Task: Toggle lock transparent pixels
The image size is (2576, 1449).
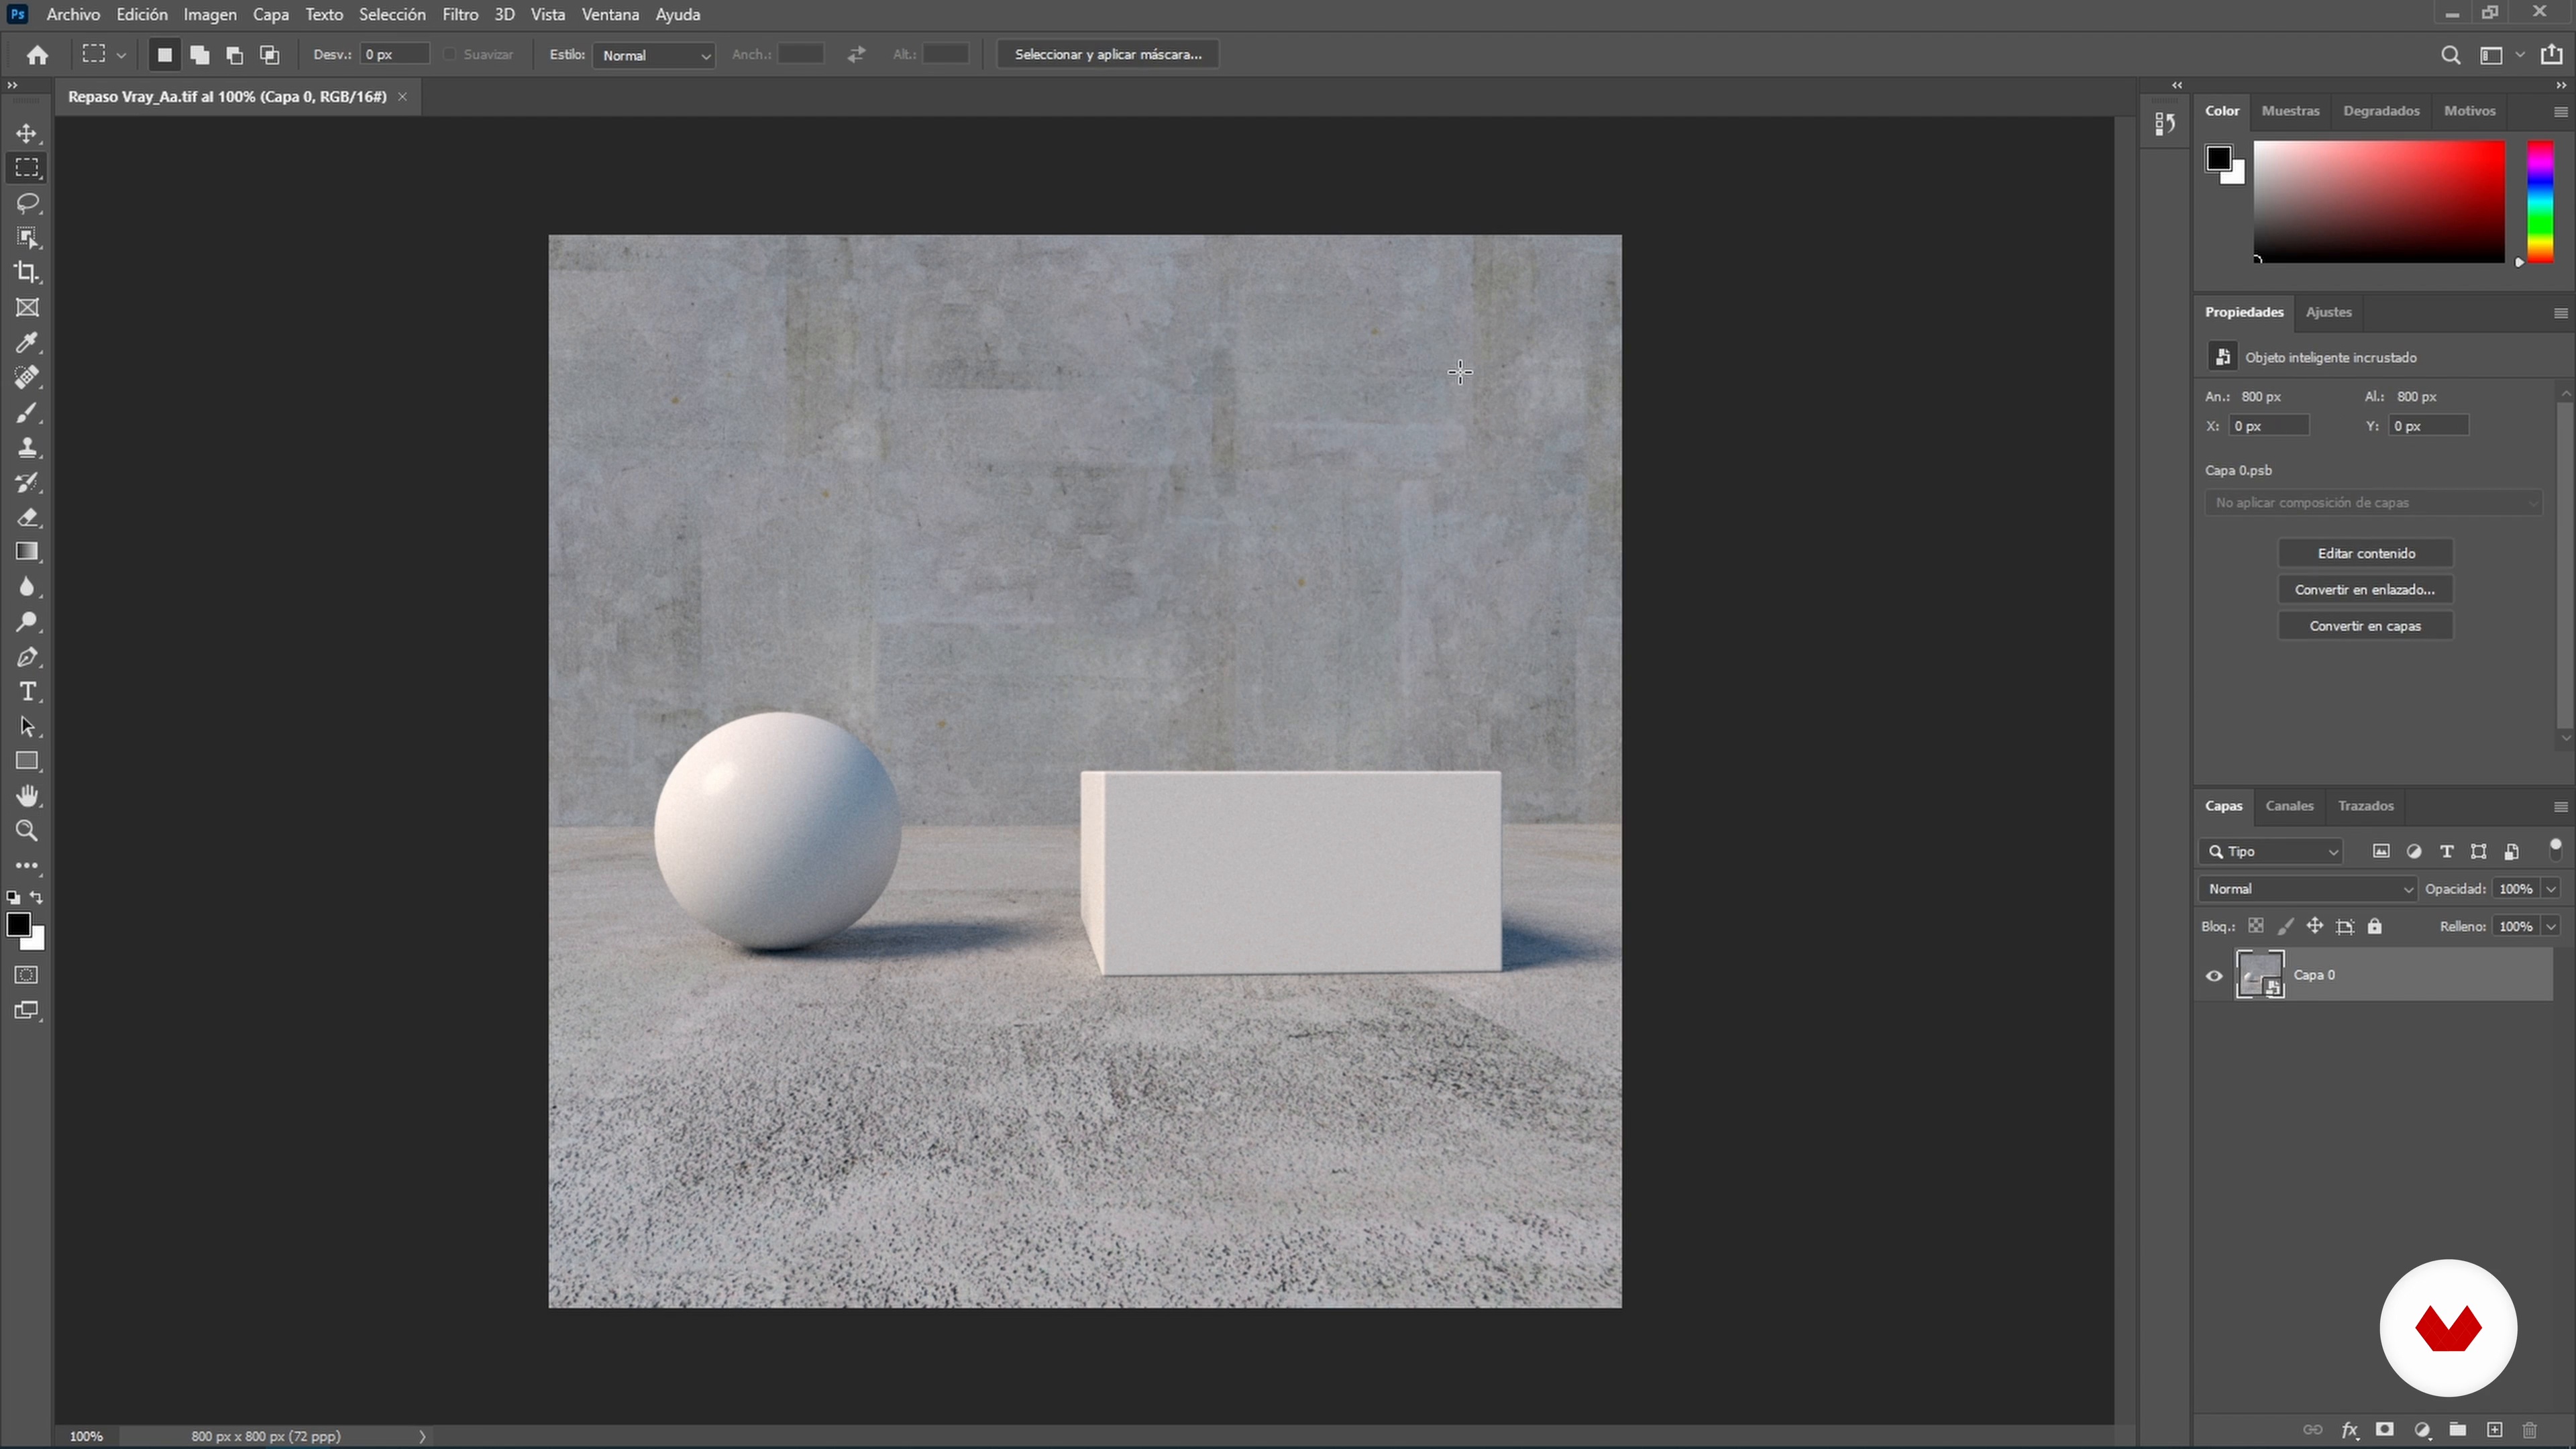Action: pos(2256,926)
